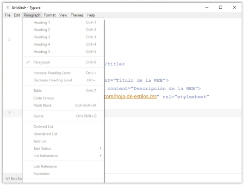This screenshot has height=185, width=244.
Task: Click line number 1 in gutter
Action: (x=9, y=40)
